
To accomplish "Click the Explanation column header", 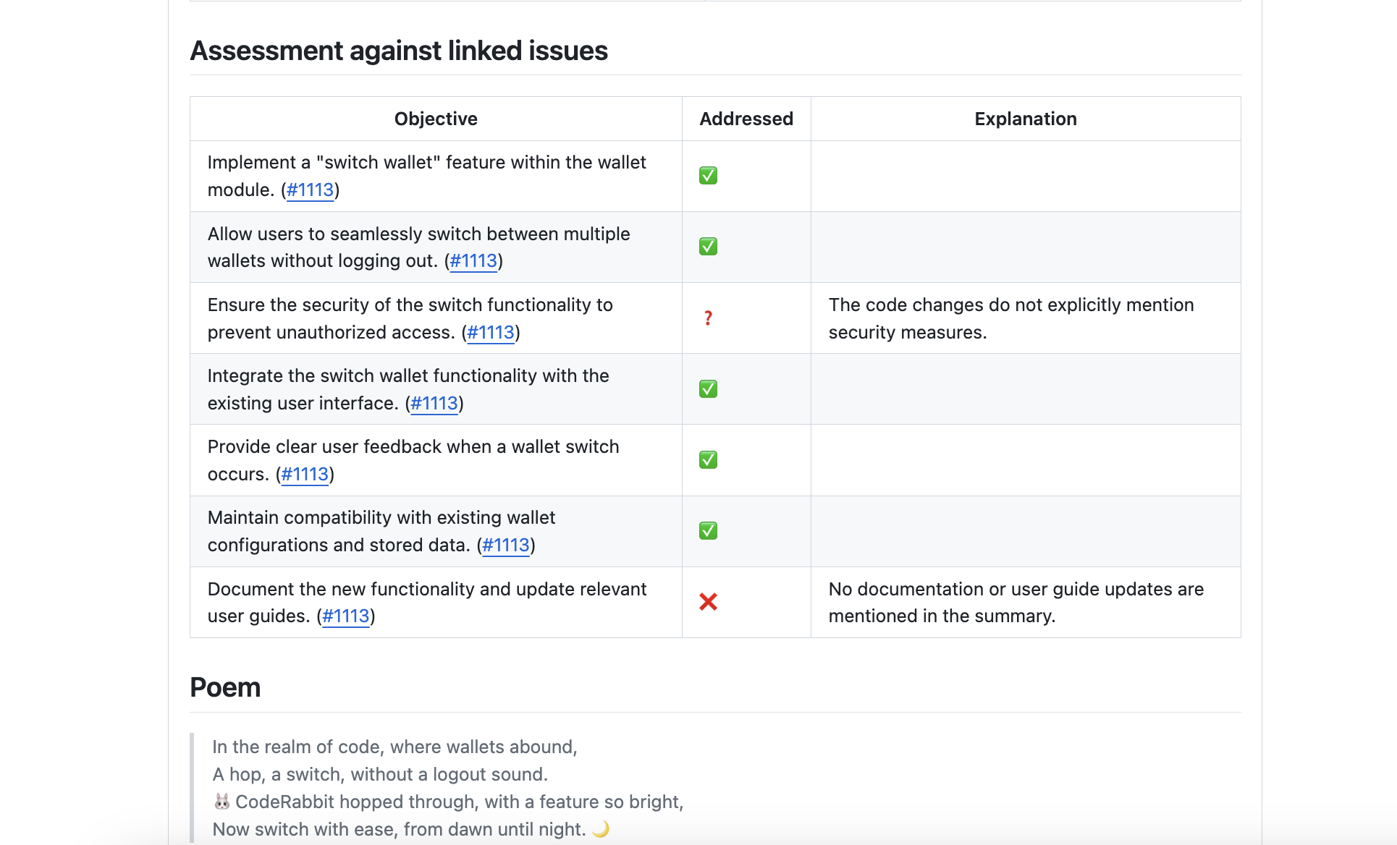I will coord(1025,119).
